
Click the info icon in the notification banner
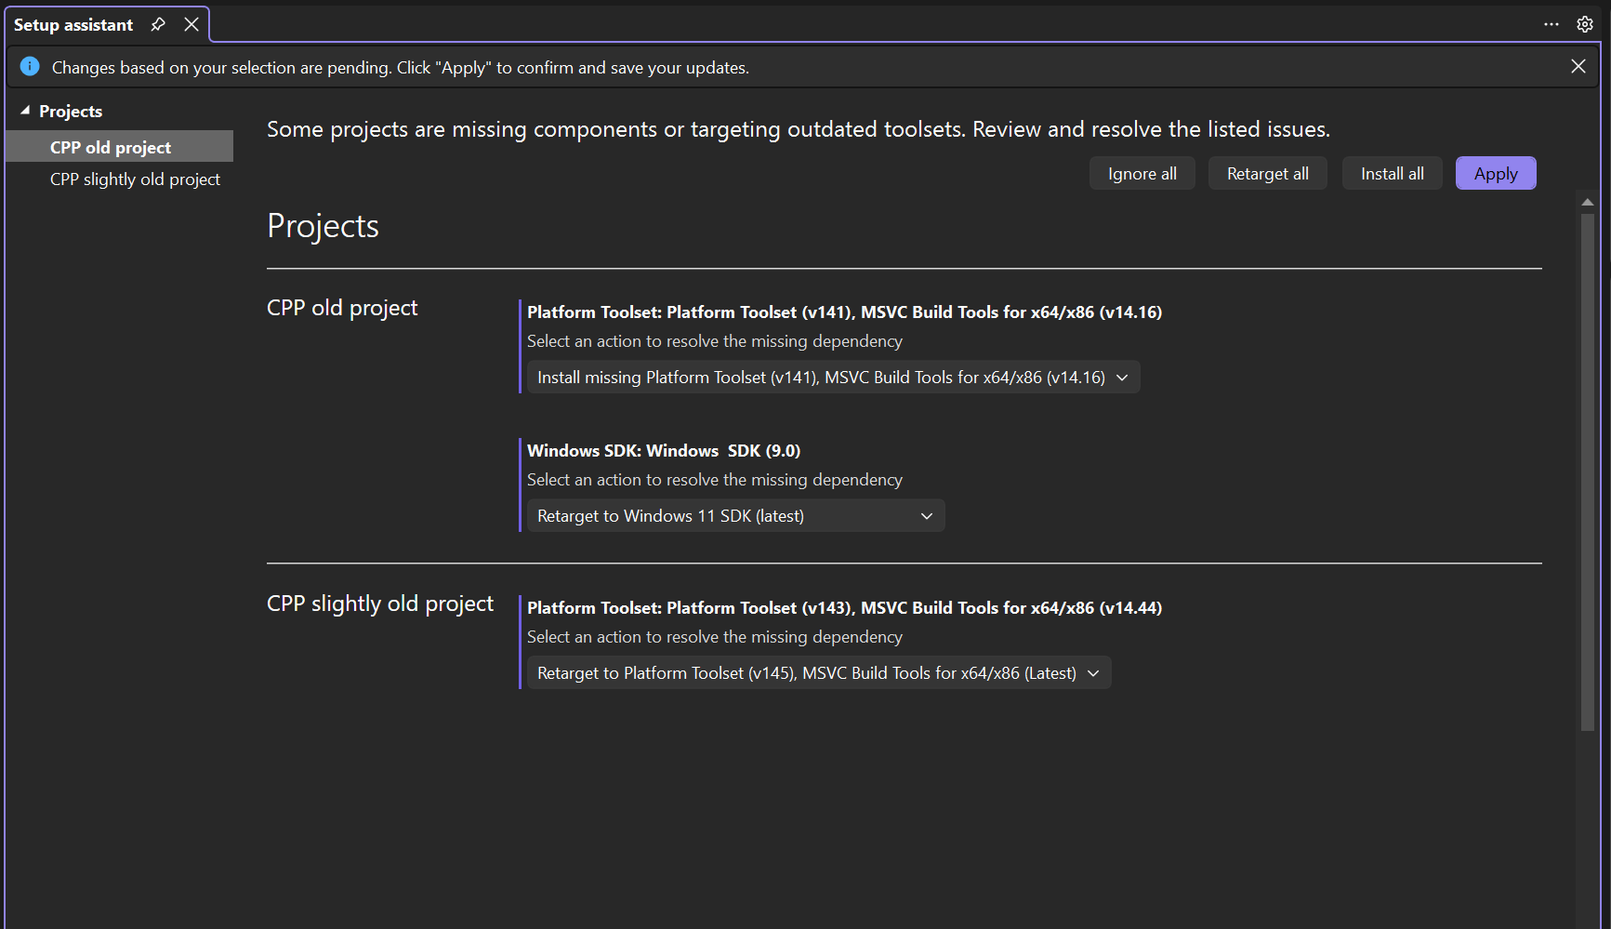[29, 66]
